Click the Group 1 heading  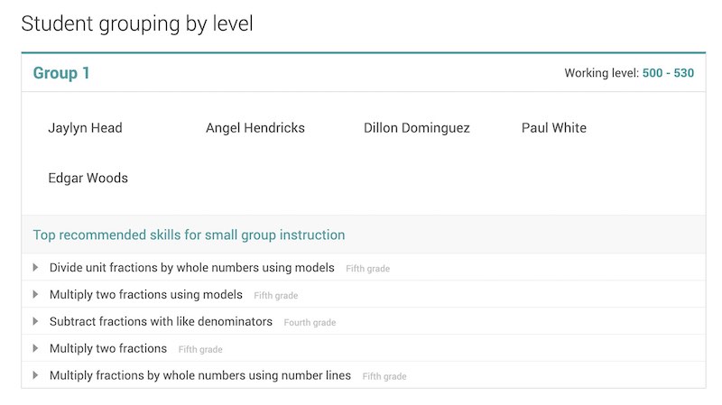[61, 73]
